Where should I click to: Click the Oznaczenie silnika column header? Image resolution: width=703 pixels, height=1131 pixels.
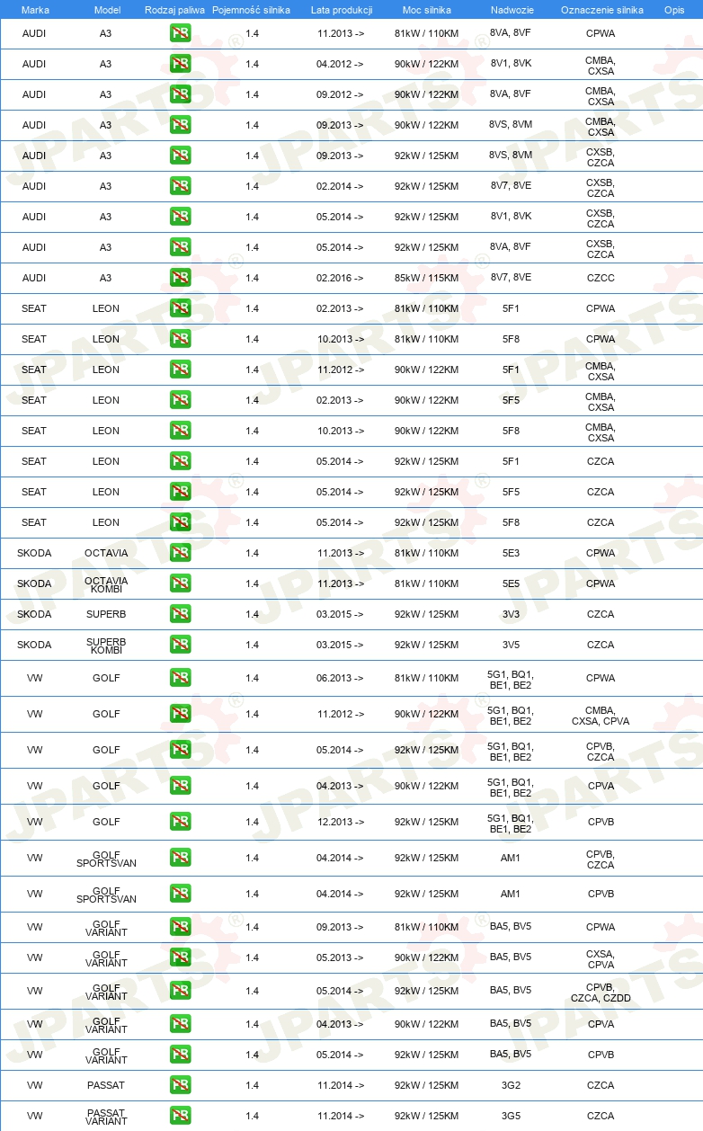click(x=602, y=9)
